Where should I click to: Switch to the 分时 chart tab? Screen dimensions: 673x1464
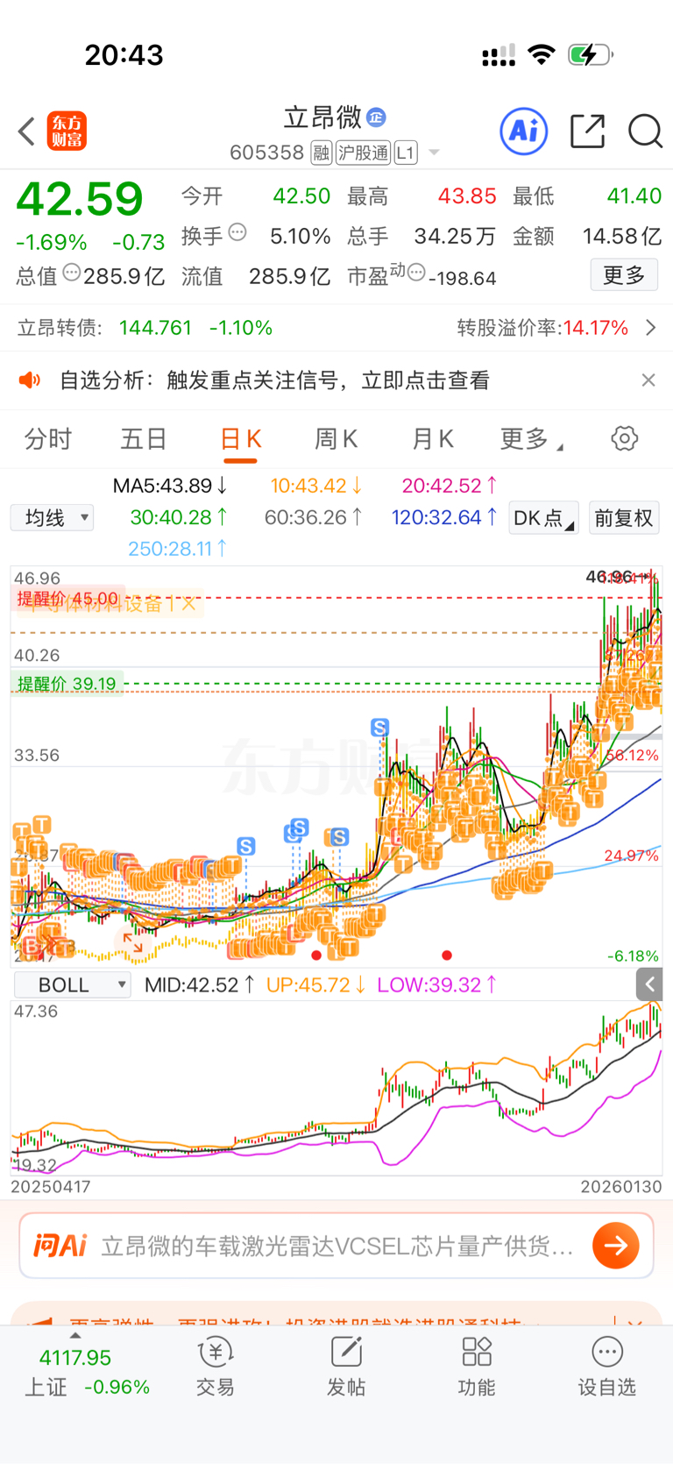point(48,439)
